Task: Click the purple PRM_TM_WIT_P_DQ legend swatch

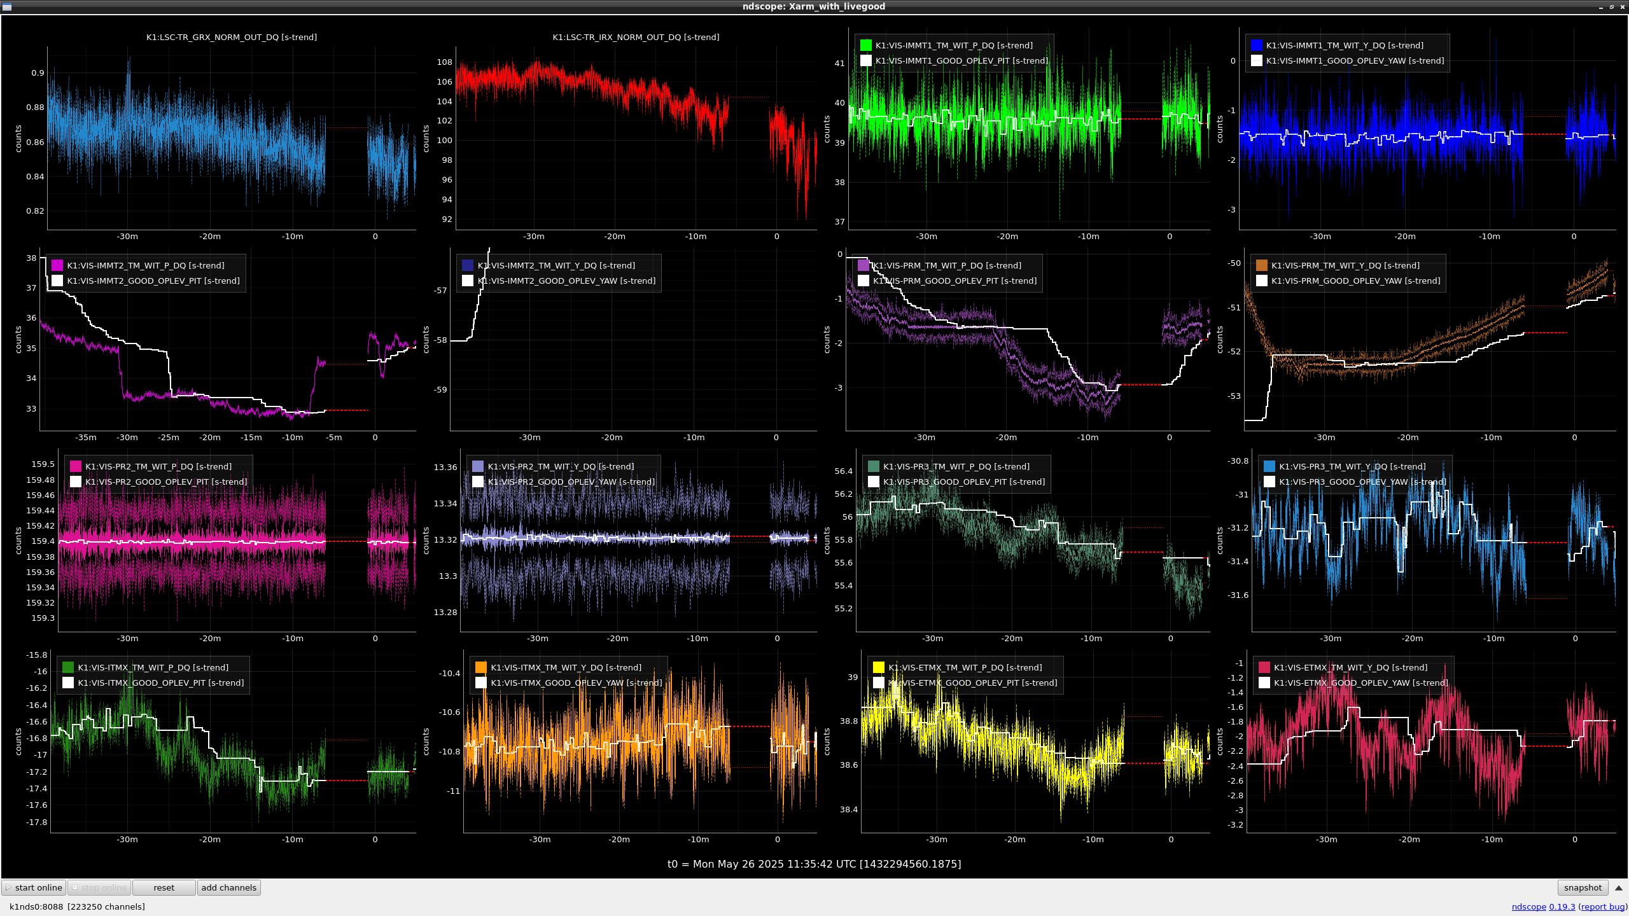Action: point(863,265)
